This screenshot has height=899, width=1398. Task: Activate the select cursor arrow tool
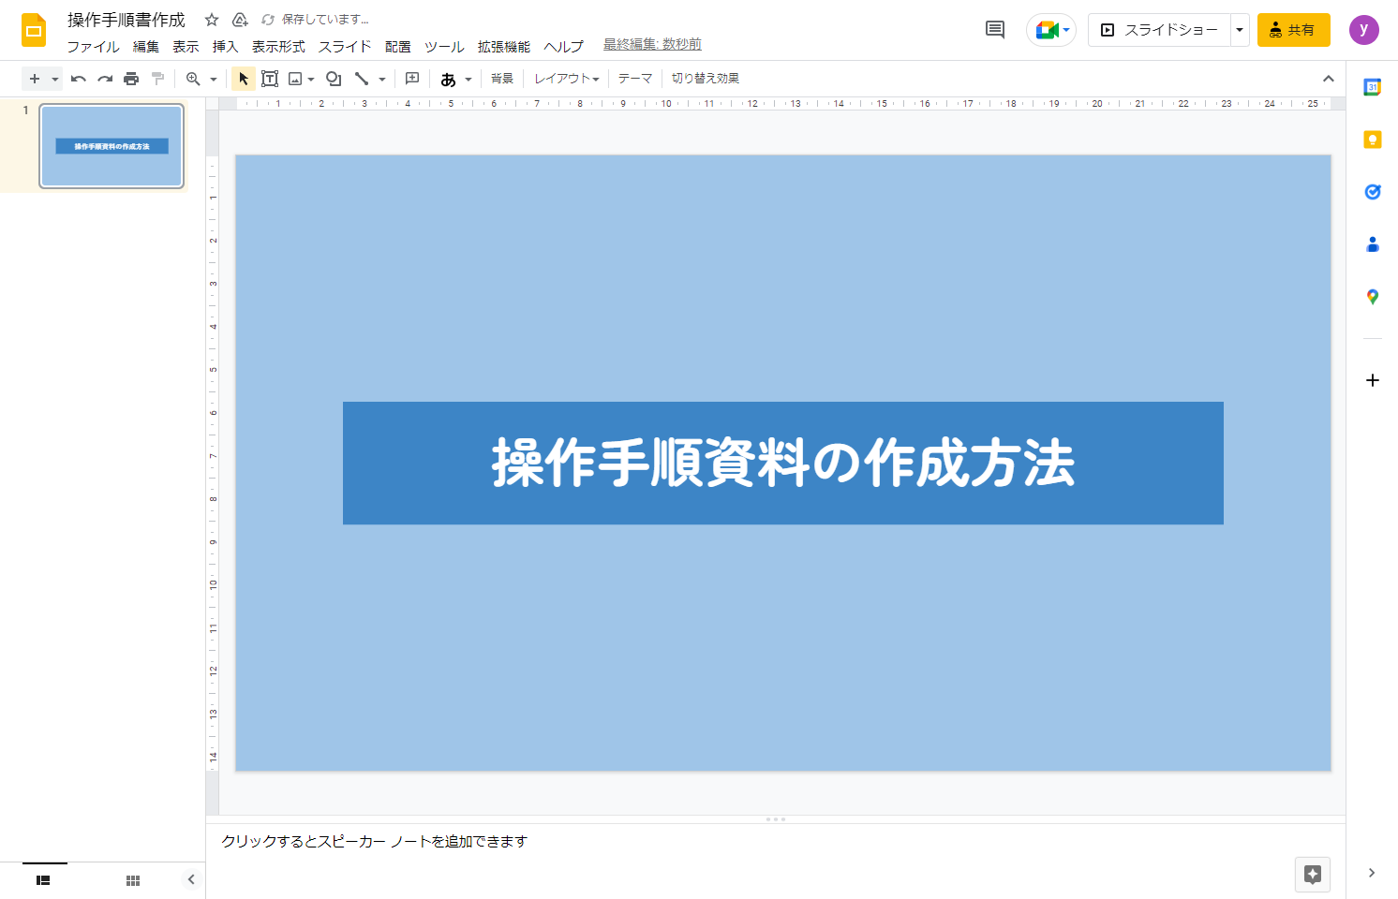pyautogui.click(x=244, y=79)
